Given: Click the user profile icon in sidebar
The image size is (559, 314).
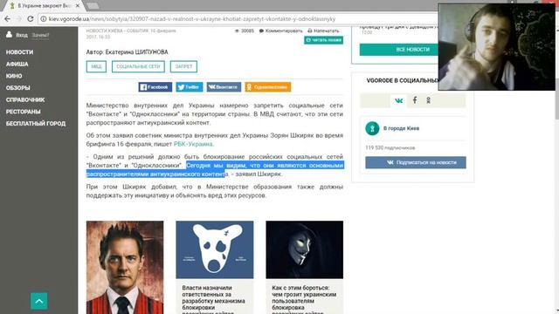Looking at the screenshot, I should coord(9,34).
